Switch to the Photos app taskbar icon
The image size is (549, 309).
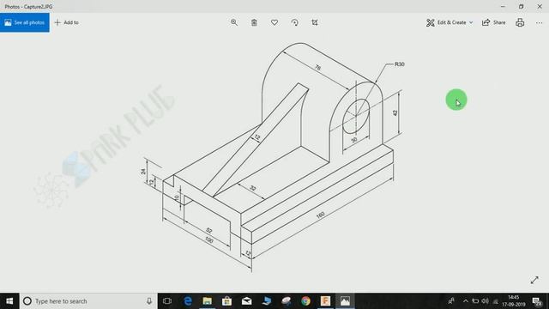(x=345, y=301)
